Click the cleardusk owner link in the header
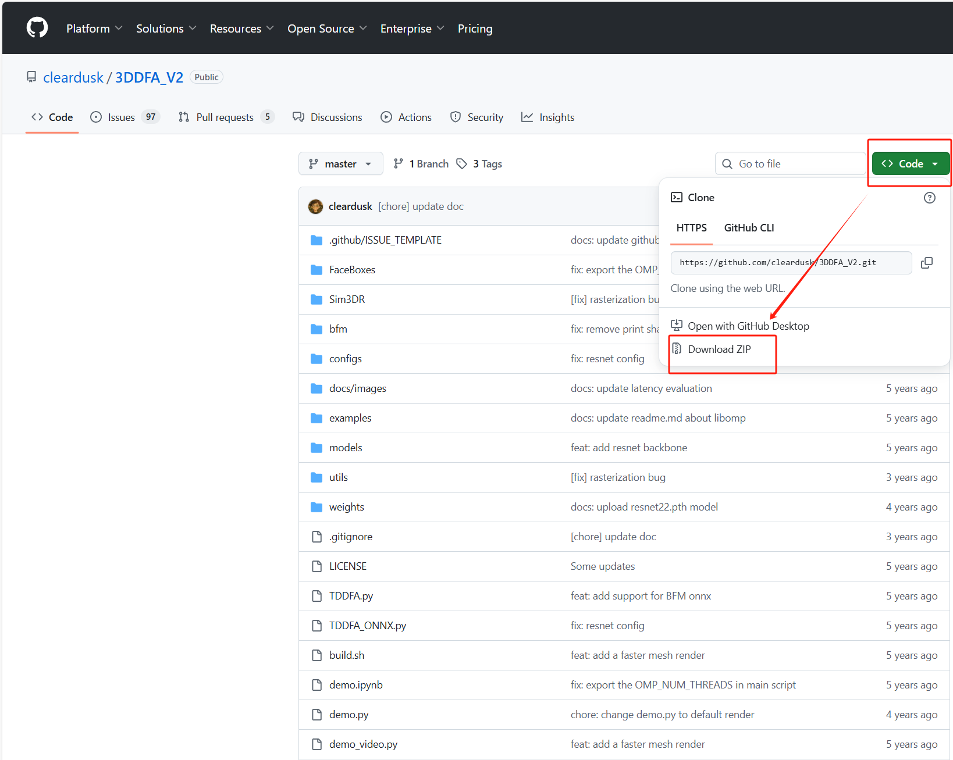Screen dimensions: 953x760 tap(73, 77)
